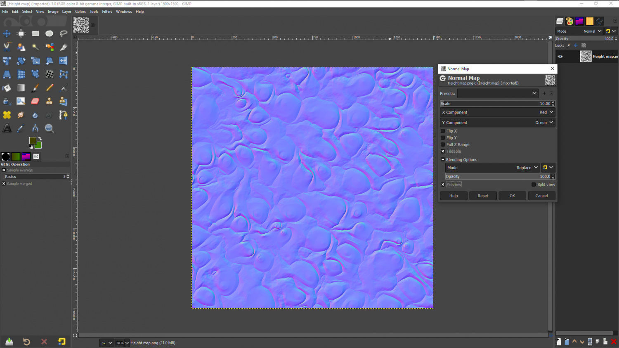
Task: Select the Gradient tool
Action: pos(21,88)
